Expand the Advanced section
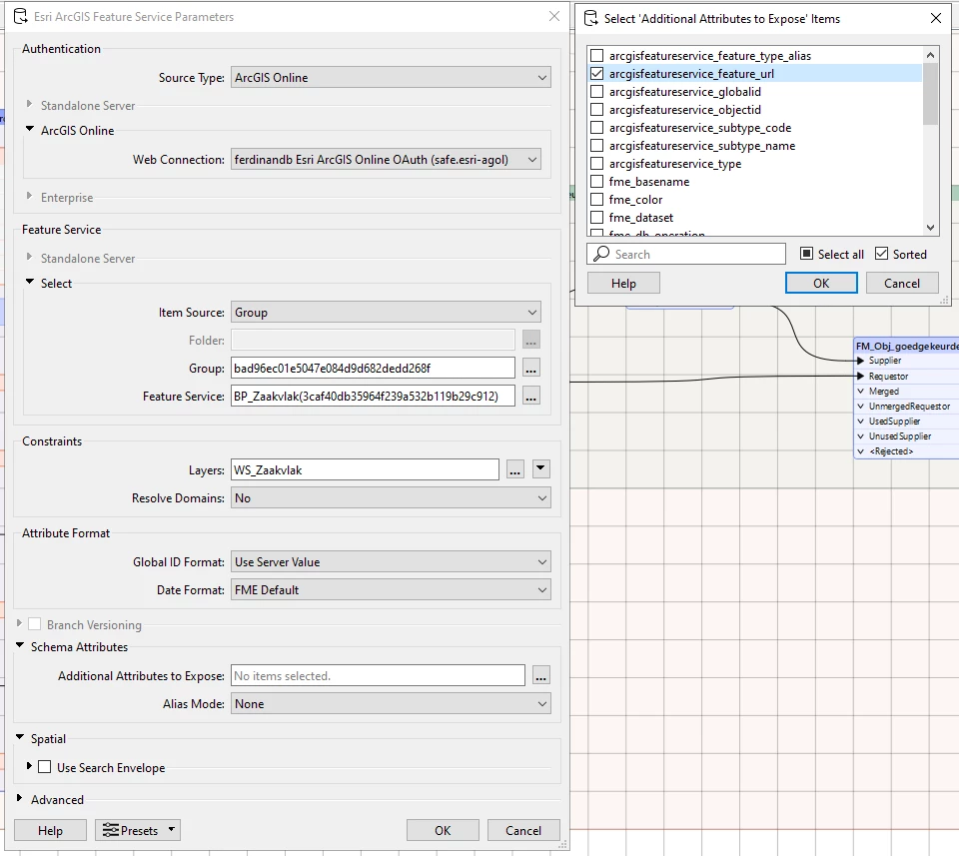Screen dimensions: 959x856 (x=19, y=798)
